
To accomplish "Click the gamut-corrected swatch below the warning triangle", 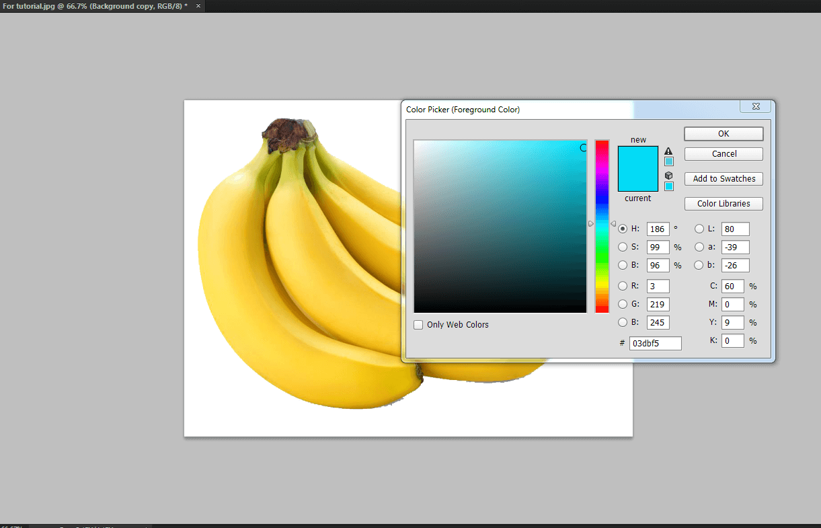I will click(668, 162).
